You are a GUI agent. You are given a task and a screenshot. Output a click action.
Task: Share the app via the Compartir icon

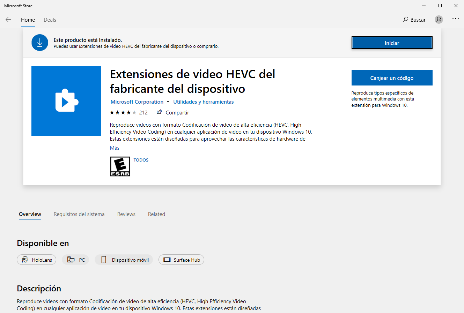pyautogui.click(x=160, y=112)
